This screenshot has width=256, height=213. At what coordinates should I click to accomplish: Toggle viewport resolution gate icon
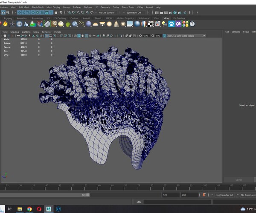[54, 36]
